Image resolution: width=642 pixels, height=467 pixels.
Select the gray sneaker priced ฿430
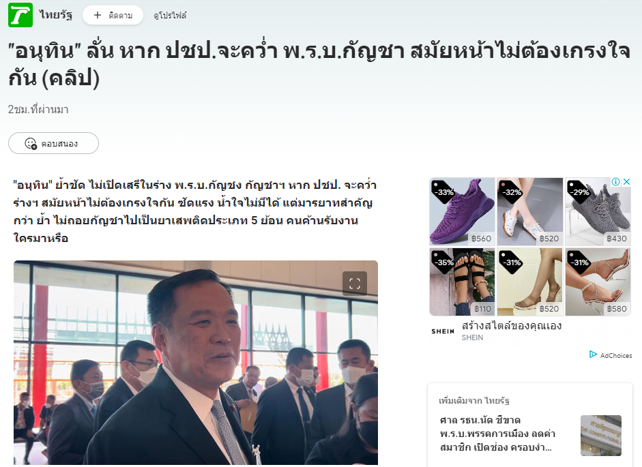(598, 211)
